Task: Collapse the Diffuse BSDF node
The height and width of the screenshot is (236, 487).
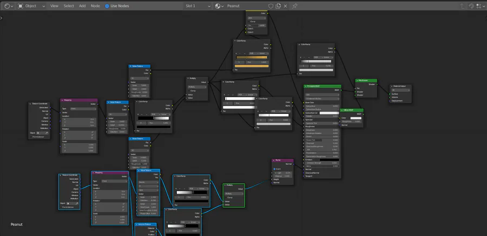Action: (341, 110)
